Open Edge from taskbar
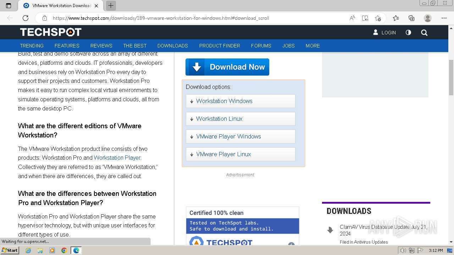 point(76,250)
